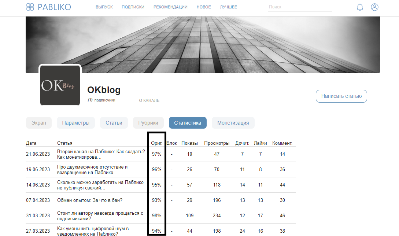Click impressions value 109

click(x=189, y=216)
